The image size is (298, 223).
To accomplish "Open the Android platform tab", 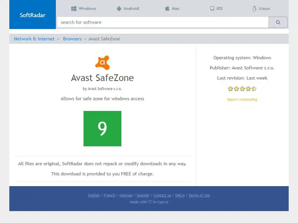I will click(x=128, y=8).
